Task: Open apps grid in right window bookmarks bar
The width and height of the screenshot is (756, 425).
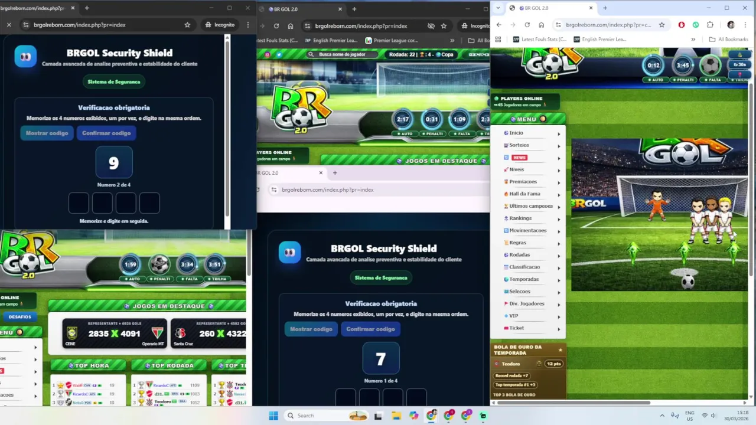Action: [498, 40]
